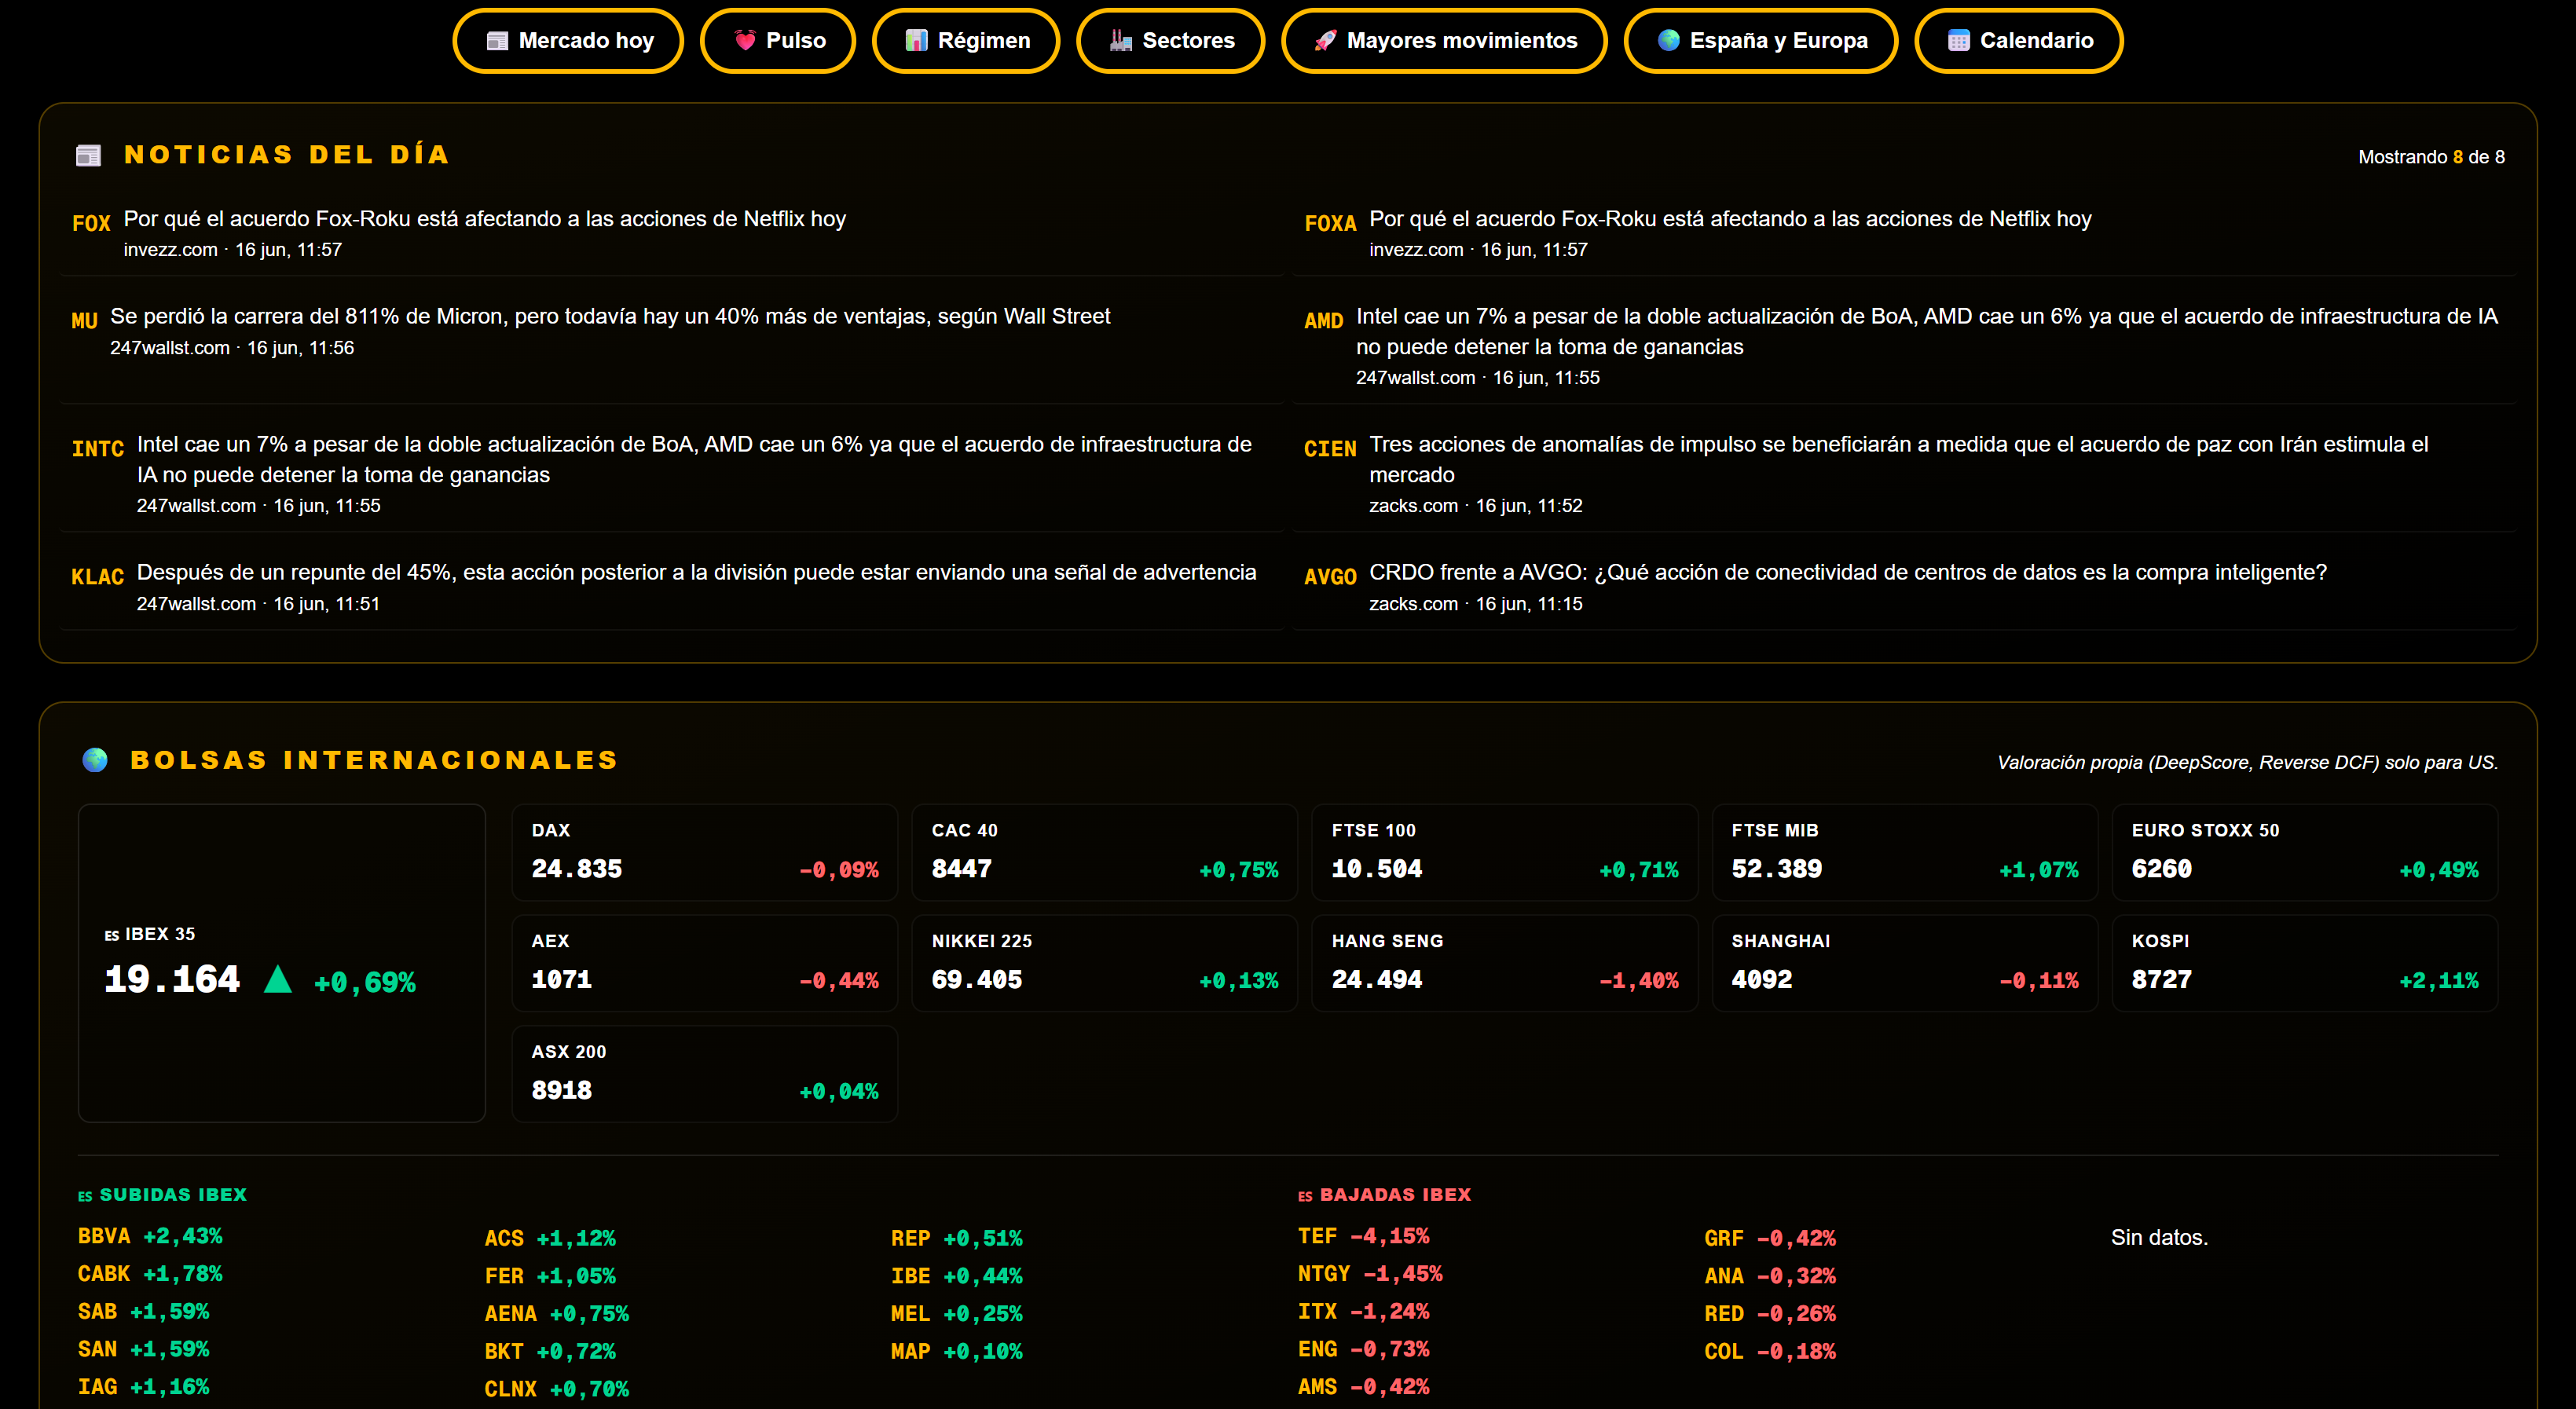Click the newspaper icon beside Noticias del día
Viewport: 2576px width, 1409px height.
pos(89,155)
